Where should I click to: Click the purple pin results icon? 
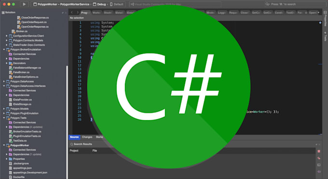click(319, 172)
